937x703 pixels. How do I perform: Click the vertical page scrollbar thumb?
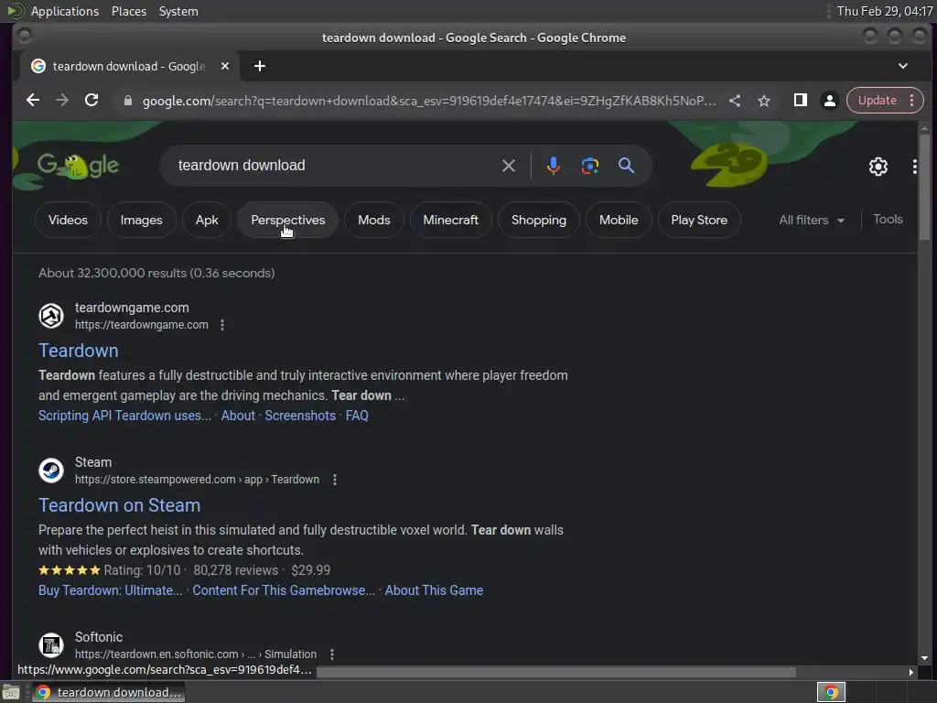(x=924, y=187)
